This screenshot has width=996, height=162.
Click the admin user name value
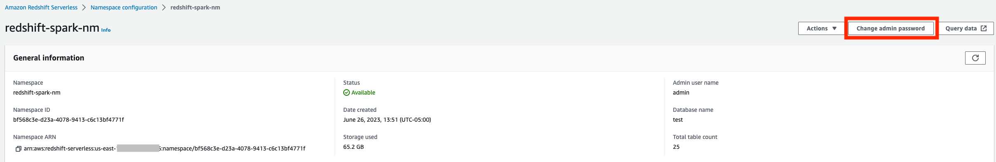click(681, 93)
